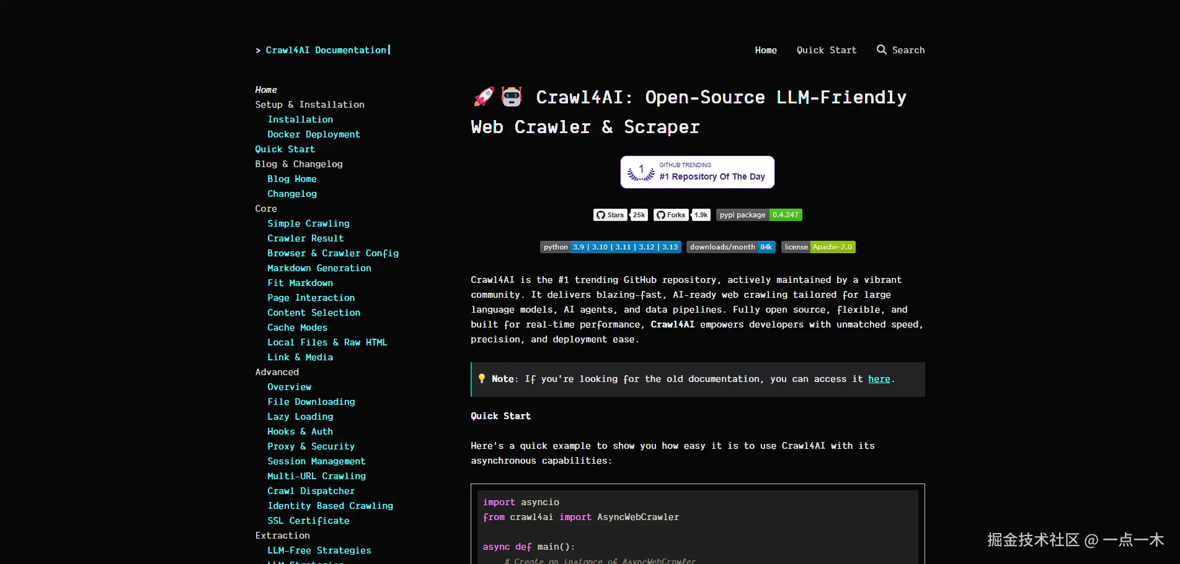Click the robot emoji in page title
1180x564 pixels.
(x=511, y=97)
